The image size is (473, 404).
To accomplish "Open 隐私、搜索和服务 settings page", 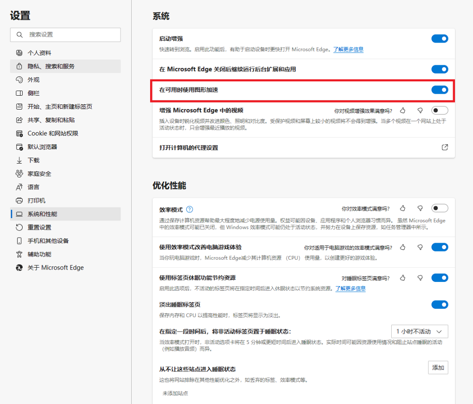I will (51, 66).
